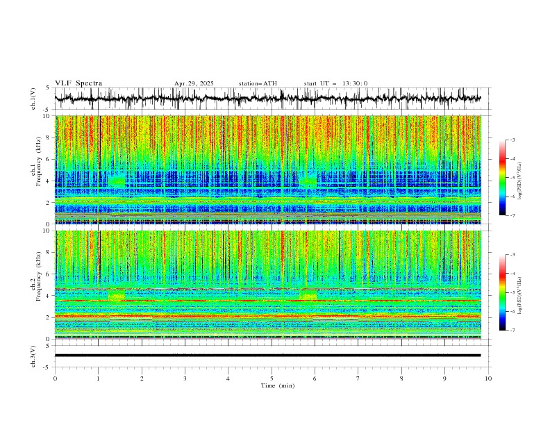Viewport: 550px width, 425px height.
Task: Click the green patch near 5.8 min in ch.2 spectrogram
Action: pyautogui.click(x=308, y=295)
